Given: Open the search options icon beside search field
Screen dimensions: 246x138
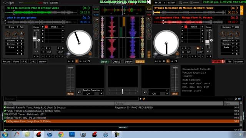Looking at the screenshot, I should (x=144, y=99).
